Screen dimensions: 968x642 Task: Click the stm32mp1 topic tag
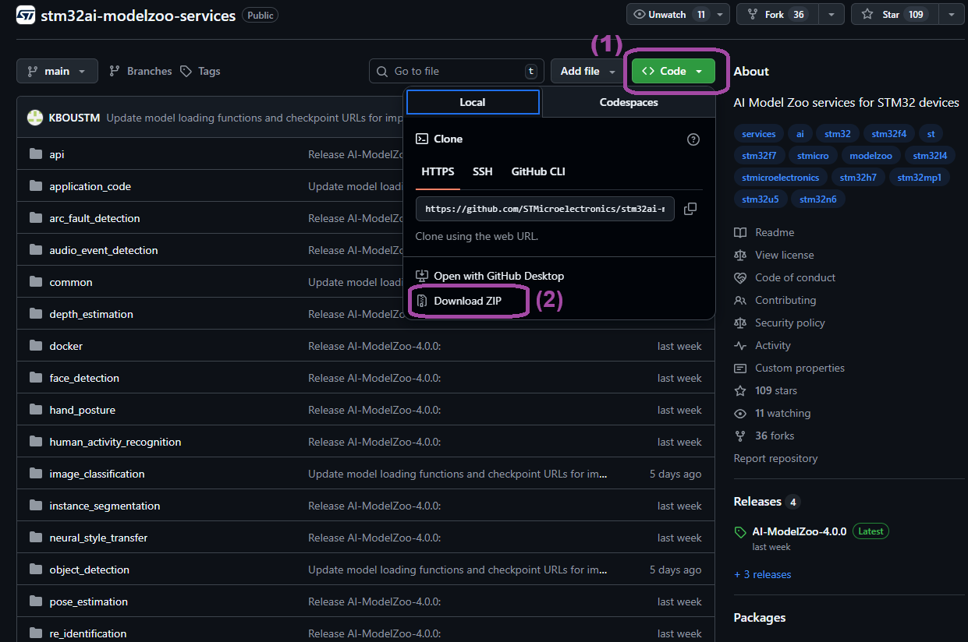(920, 178)
